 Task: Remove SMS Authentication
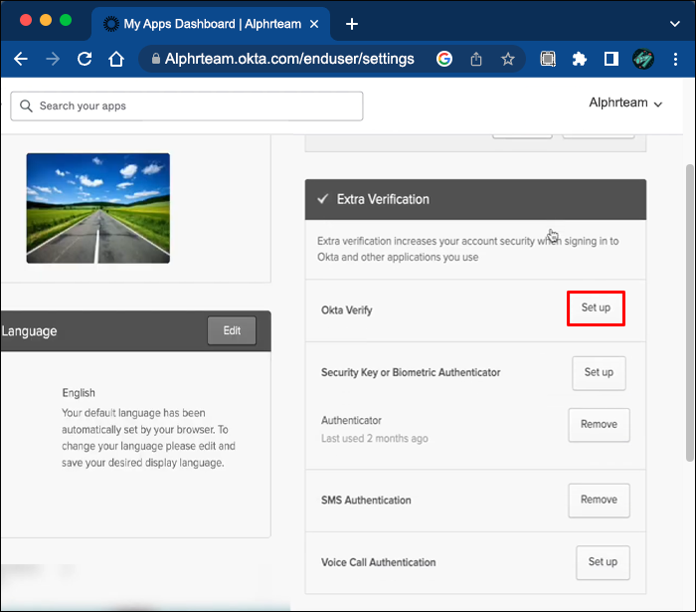(599, 501)
